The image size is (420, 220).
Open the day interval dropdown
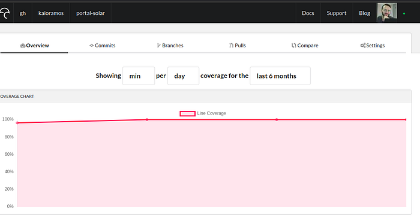(183, 76)
